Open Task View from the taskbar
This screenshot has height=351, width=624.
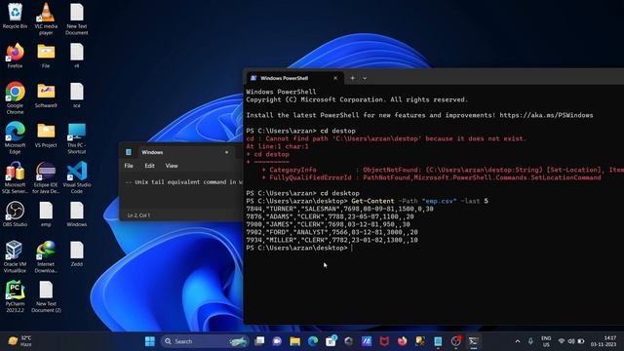click(259, 341)
